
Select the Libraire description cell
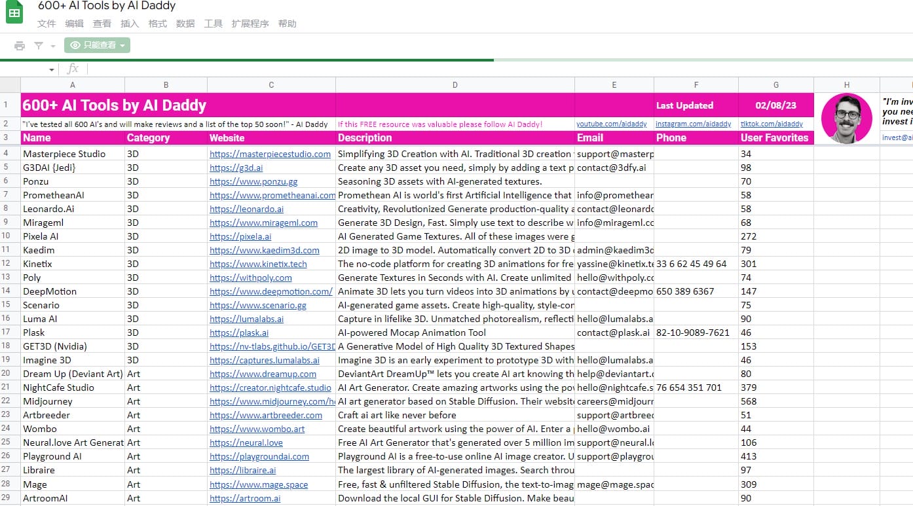[455, 470]
